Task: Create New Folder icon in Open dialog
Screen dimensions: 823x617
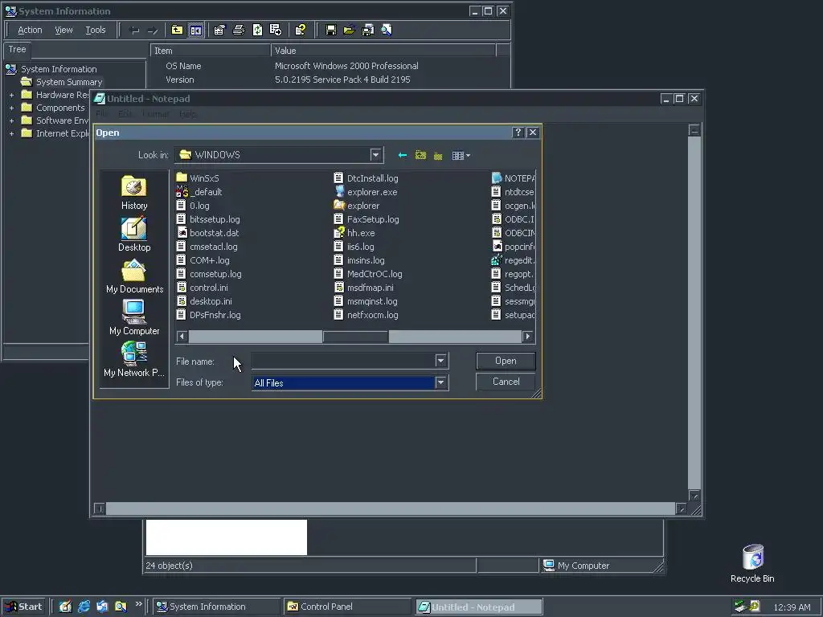Action: point(438,155)
